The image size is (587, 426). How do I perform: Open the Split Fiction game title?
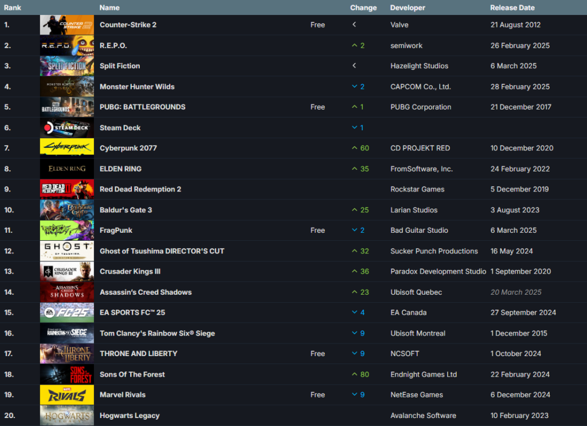click(x=120, y=66)
